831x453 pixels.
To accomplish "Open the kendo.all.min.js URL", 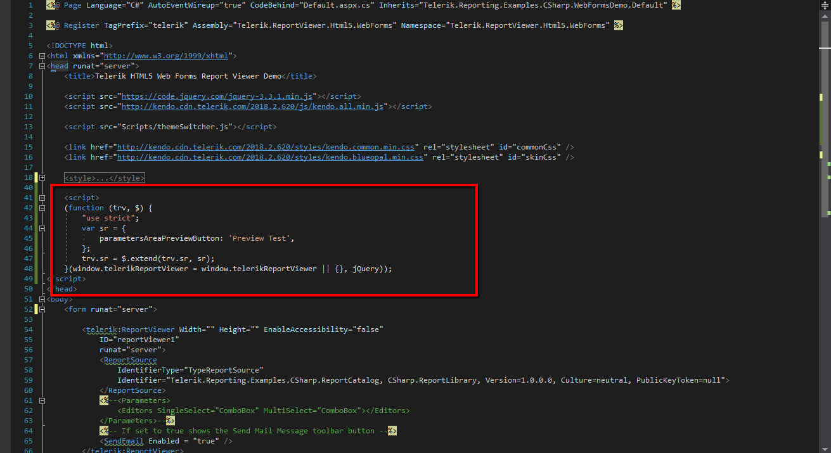I will (252, 106).
